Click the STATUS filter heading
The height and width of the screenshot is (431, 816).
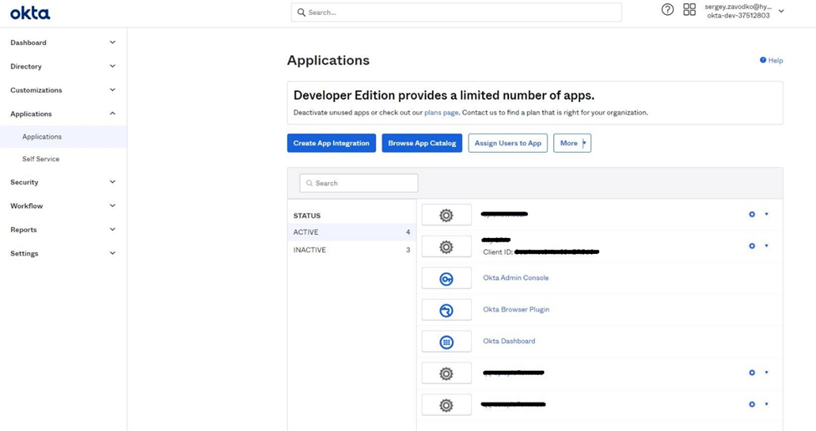(307, 215)
